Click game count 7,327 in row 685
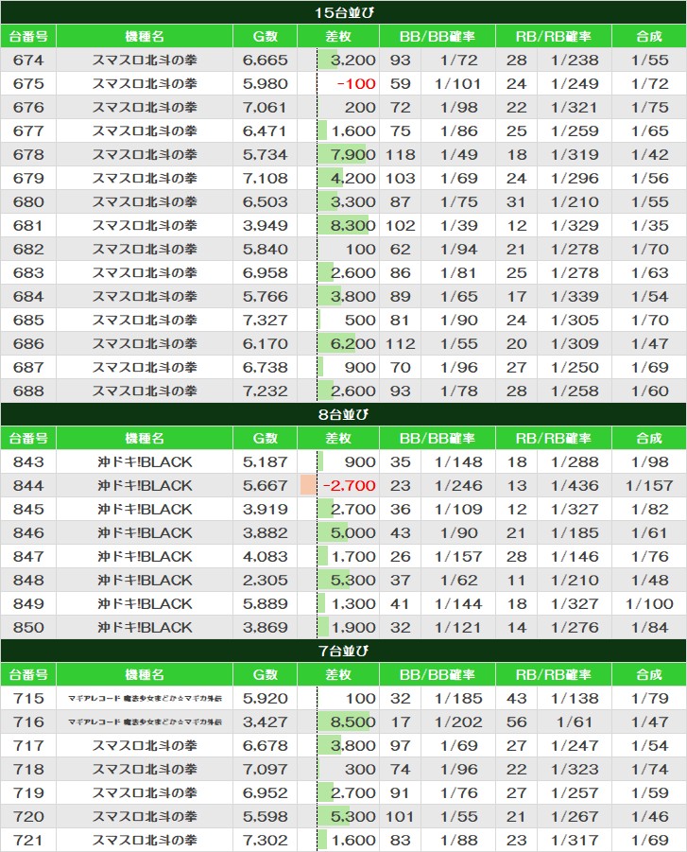Screen dimensions: 687x852 click(x=265, y=320)
